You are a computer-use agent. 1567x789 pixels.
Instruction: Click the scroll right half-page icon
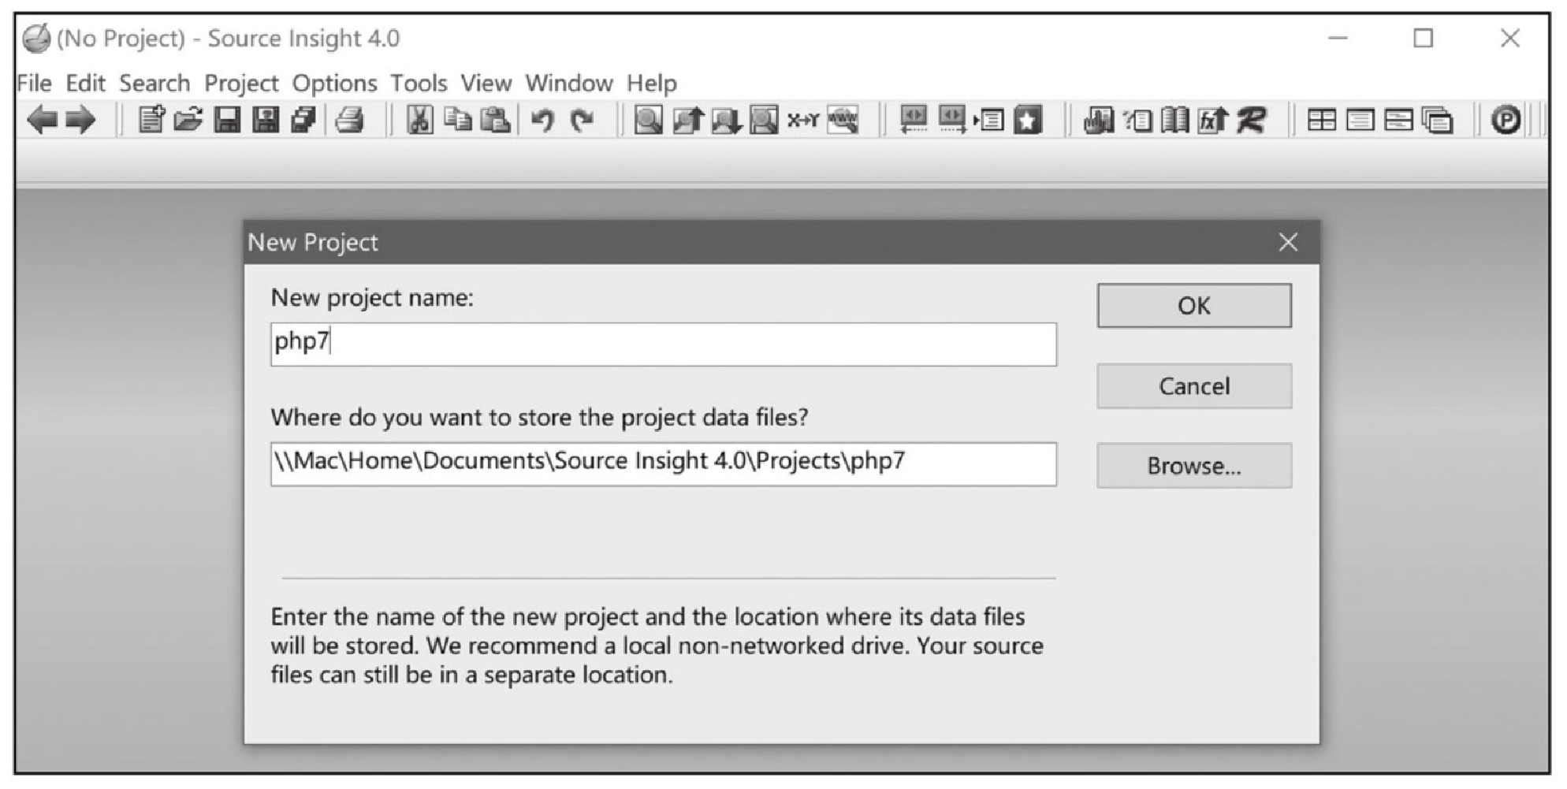click(x=952, y=120)
